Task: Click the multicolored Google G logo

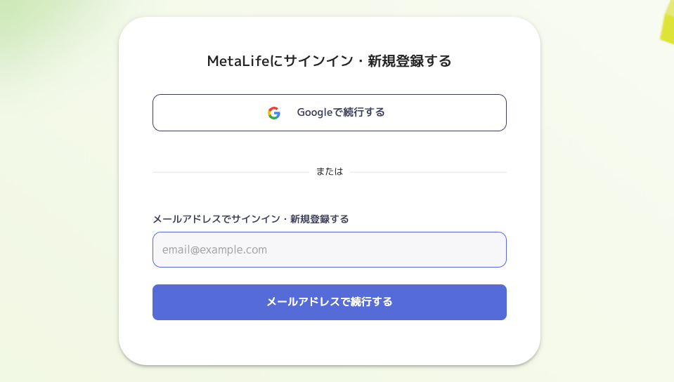Action: point(274,112)
